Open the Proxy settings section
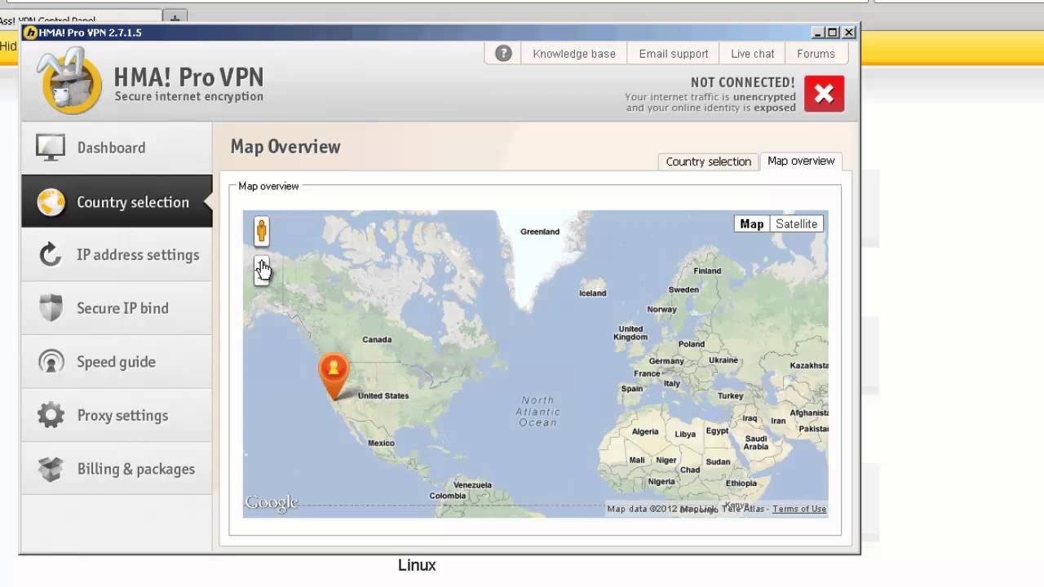The width and height of the screenshot is (1044, 587). 117,415
